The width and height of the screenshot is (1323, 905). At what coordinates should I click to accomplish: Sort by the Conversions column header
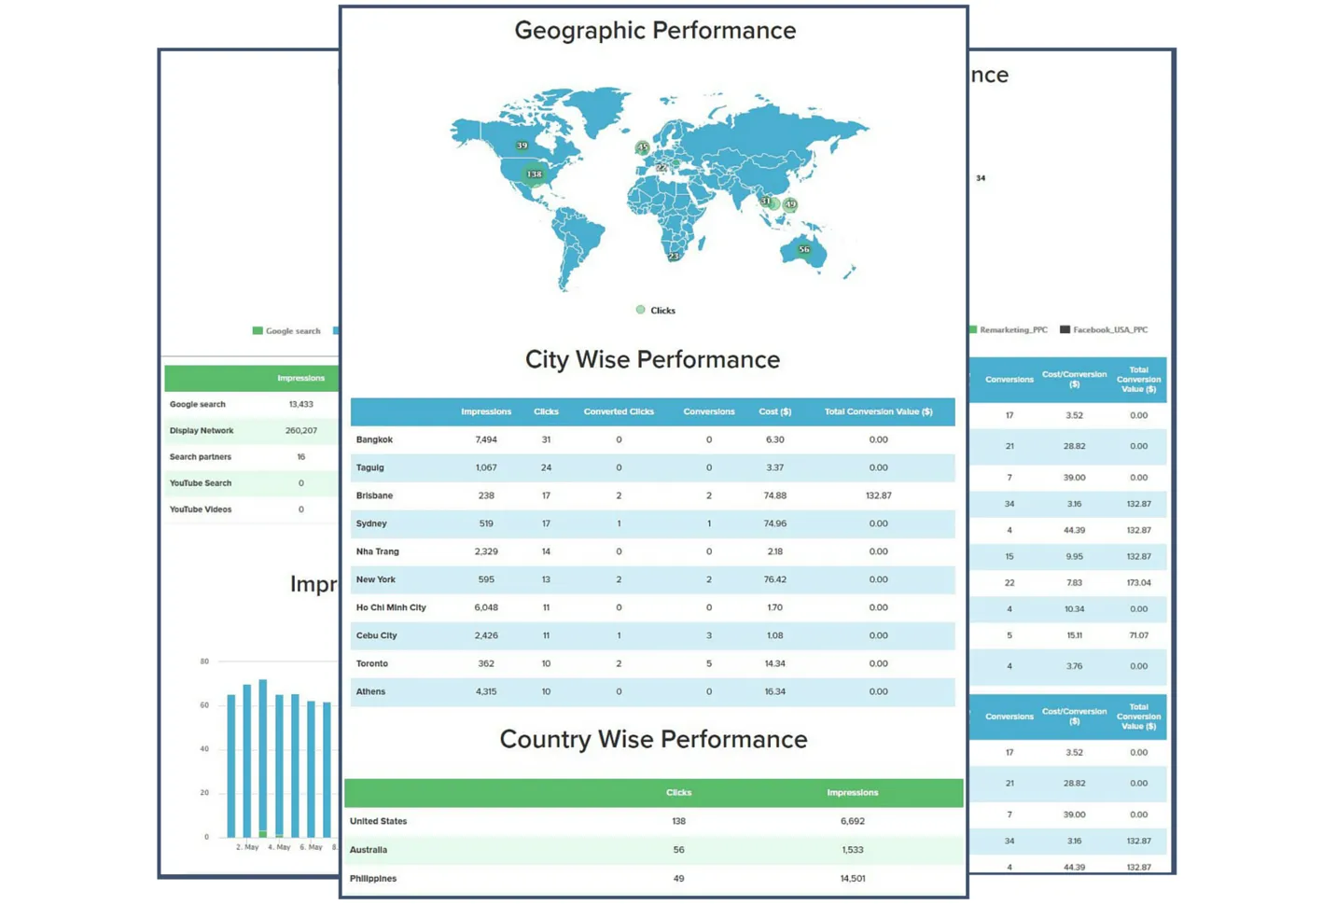708,411
